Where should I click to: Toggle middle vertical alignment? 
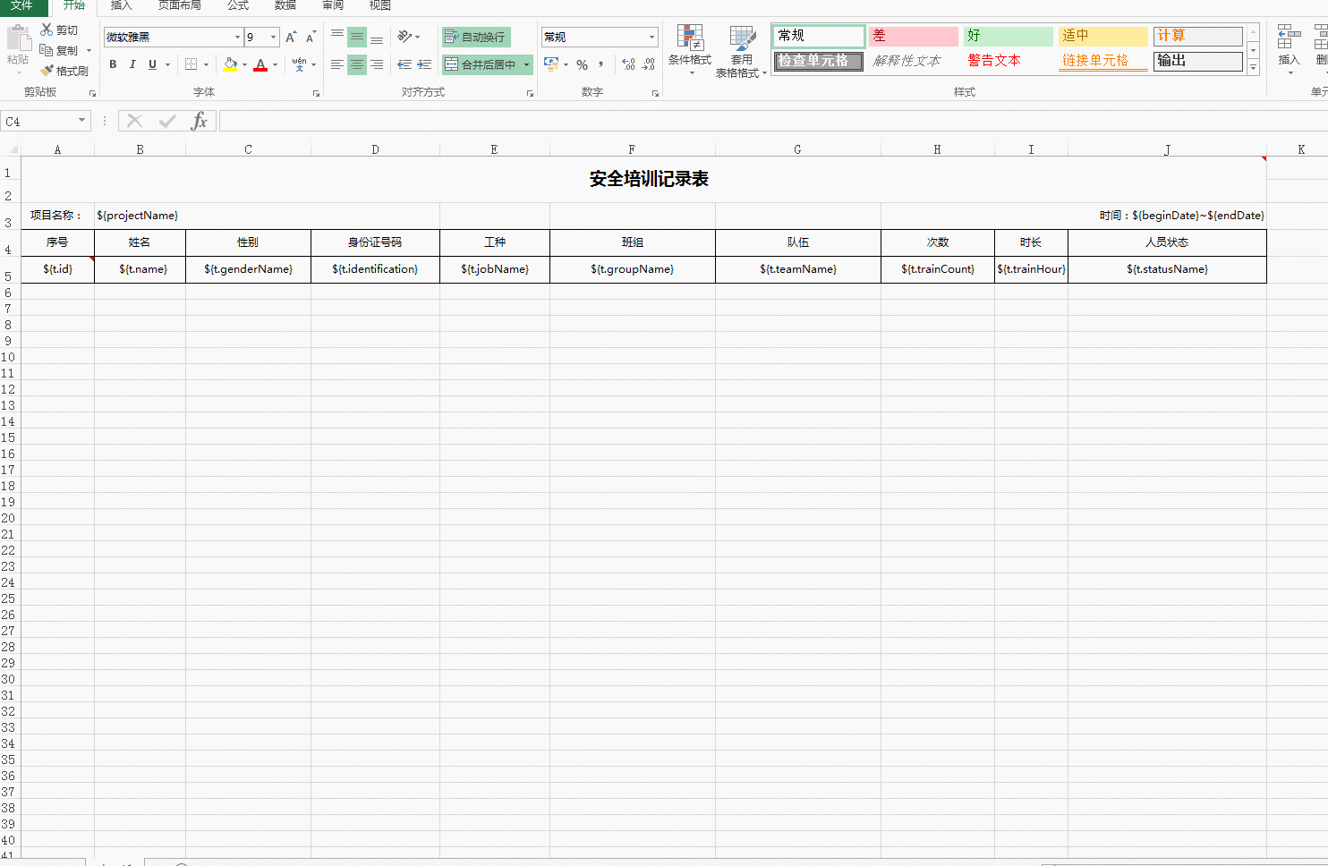[x=357, y=37]
